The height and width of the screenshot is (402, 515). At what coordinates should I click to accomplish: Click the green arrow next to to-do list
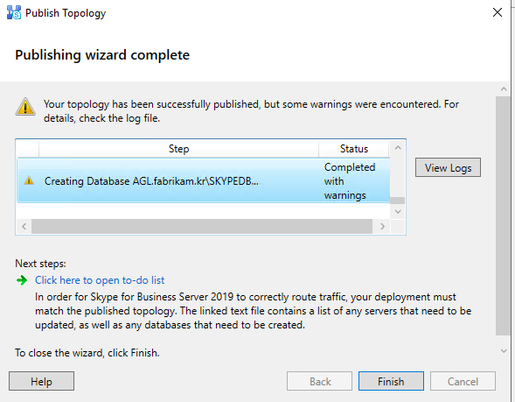click(x=22, y=280)
